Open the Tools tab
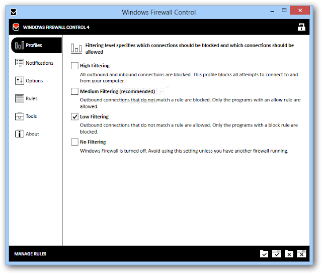Screen dimensions: 322x274 point(37,116)
